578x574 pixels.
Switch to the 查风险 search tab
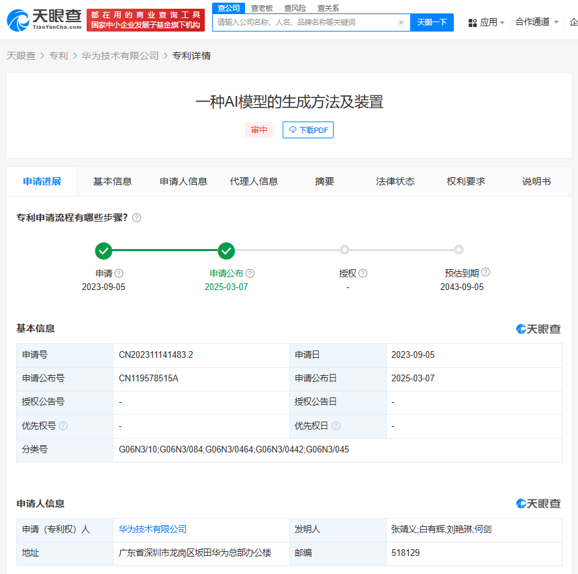coord(295,8)
